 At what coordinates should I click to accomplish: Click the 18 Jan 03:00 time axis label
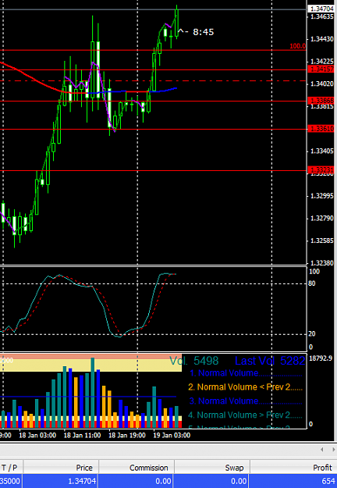[x=37, y=435]
